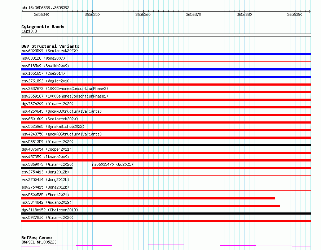The height and width of the screenshot is (250, 321).
Task: Open the nsv6033470 (Wu2021) variant label
Action: pos(113,164)
